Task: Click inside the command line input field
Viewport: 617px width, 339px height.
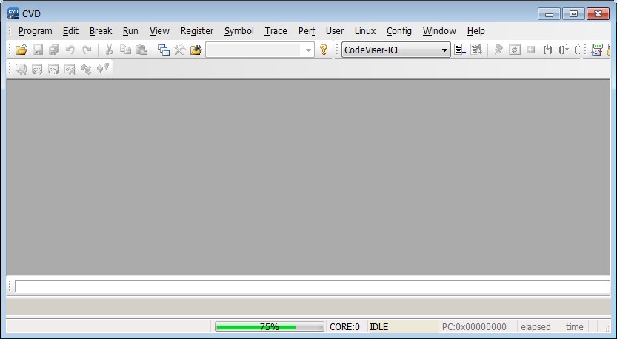Action: pyautogui.click(x=312, y=286)
